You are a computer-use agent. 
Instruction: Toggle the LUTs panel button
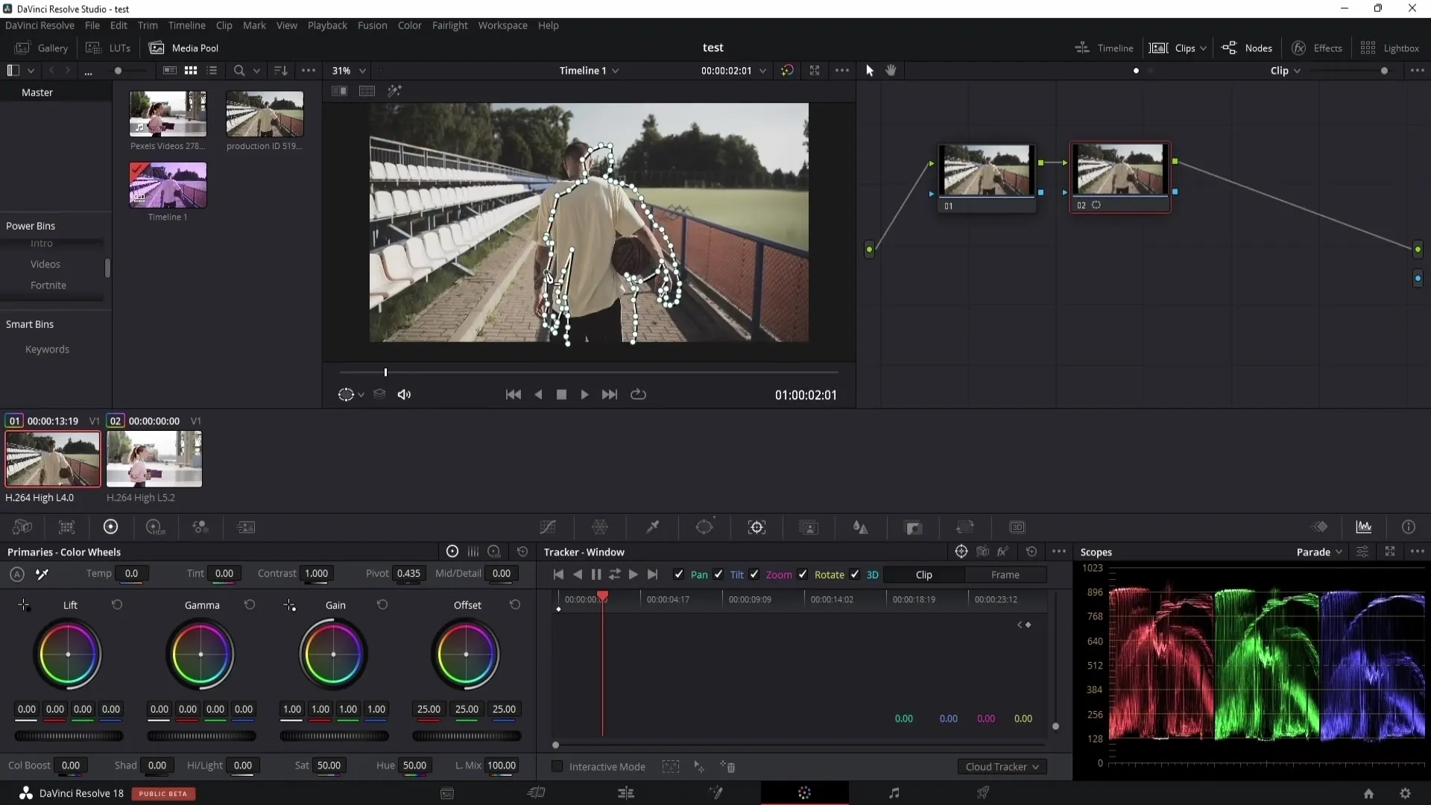pos(109,48)
